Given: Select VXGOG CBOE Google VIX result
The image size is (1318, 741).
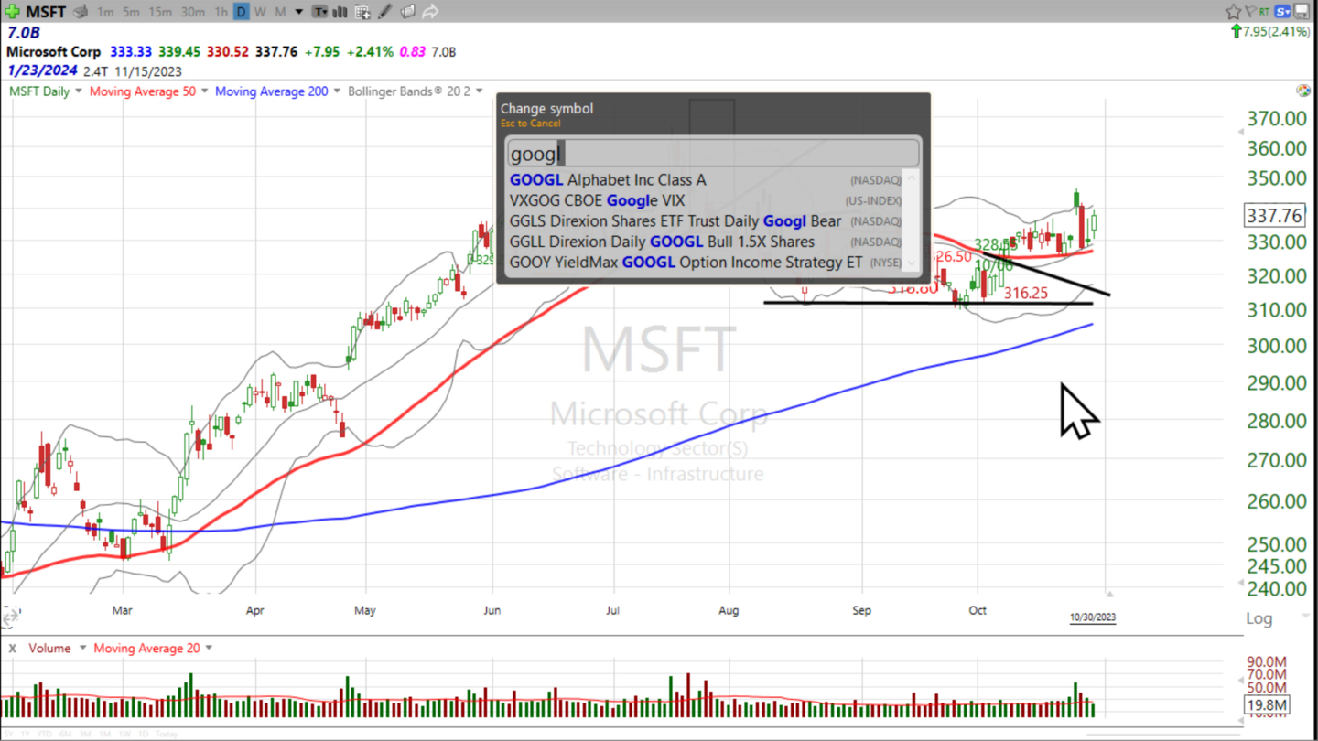Looking at the screenshot, I should (x=706, y=200).
